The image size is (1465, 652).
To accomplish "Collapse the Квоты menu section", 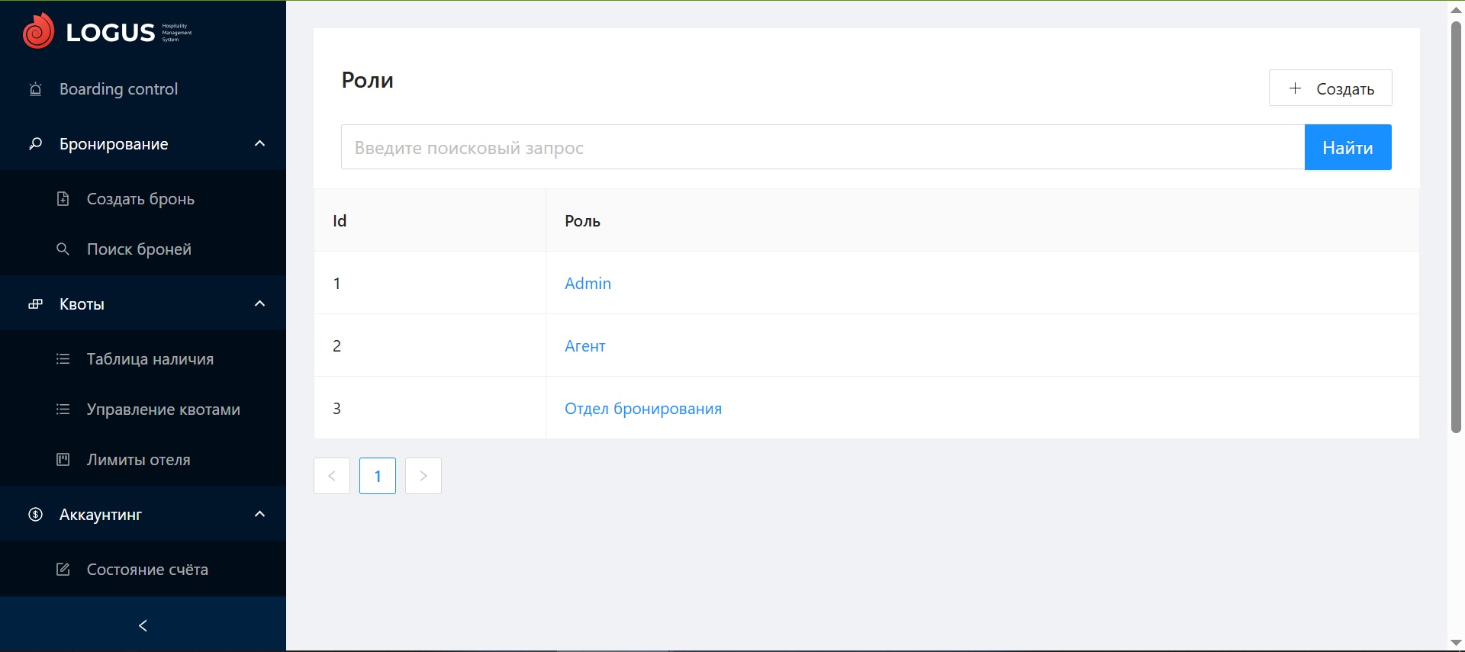I will [x=259, y=304].
